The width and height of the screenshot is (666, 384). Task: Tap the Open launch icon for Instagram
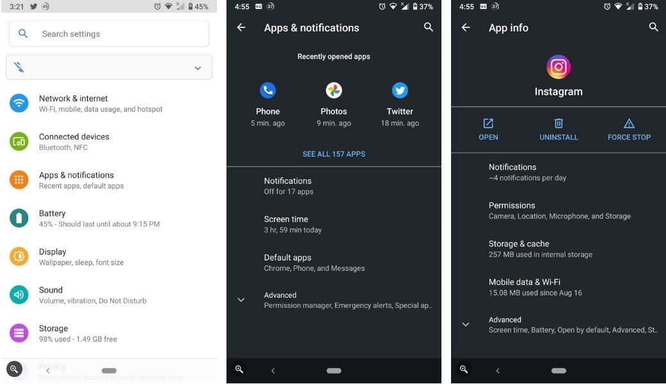pyautogui.click(x=488, y=123)
